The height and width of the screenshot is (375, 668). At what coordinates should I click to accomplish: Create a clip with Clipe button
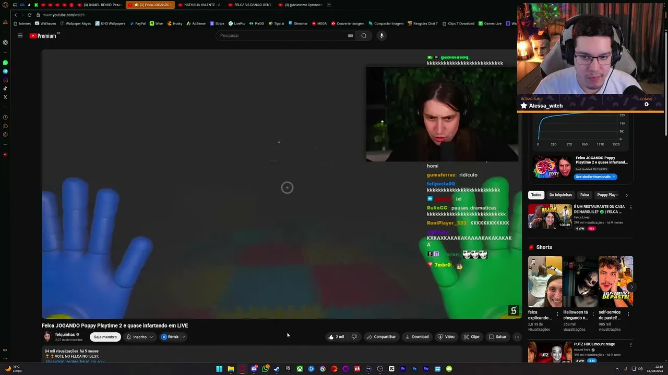pos(471,337)
